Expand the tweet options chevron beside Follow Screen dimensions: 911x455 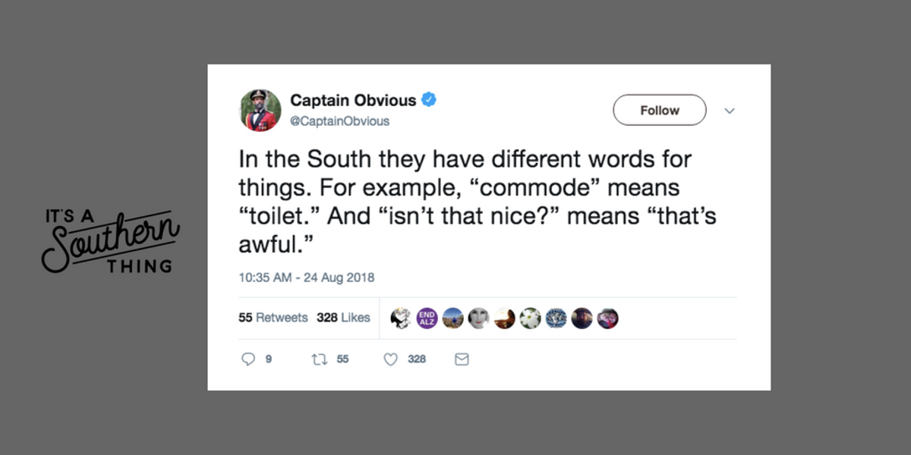730,111
